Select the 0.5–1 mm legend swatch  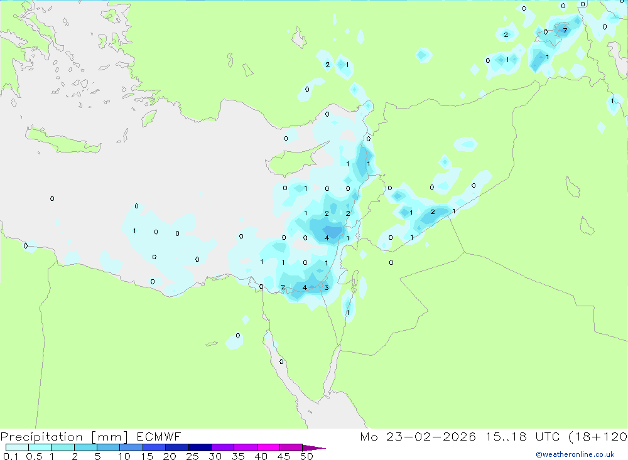click(40, 447)
